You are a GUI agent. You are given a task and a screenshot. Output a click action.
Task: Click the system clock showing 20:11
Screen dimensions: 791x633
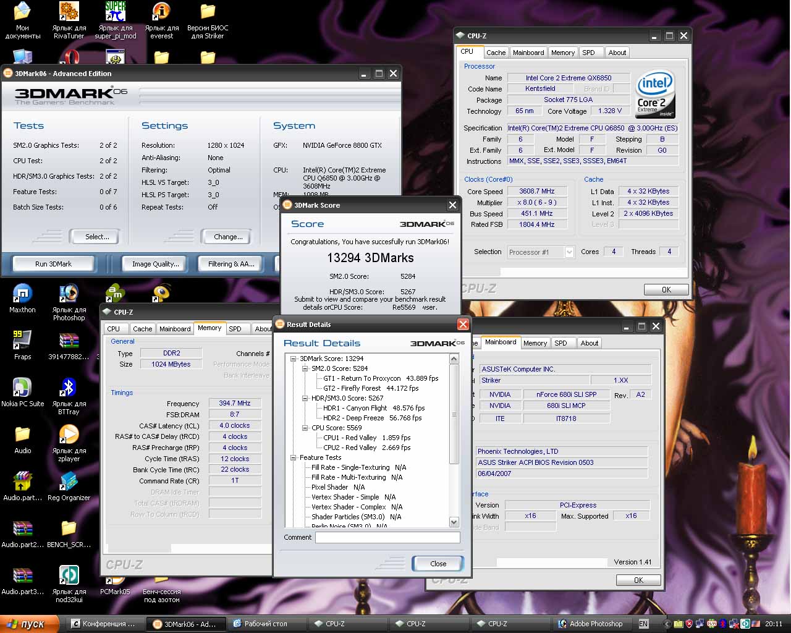coord(773,624)
